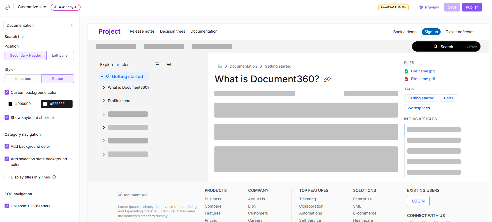Click the info icon beside Display titles

pos(54,177)
